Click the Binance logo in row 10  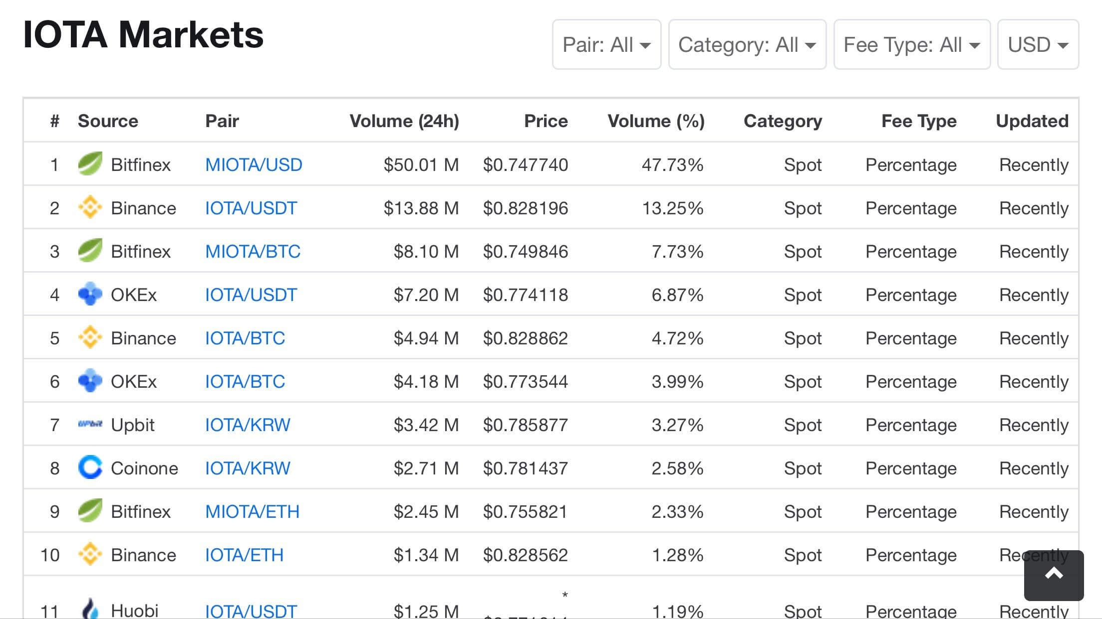90,554
